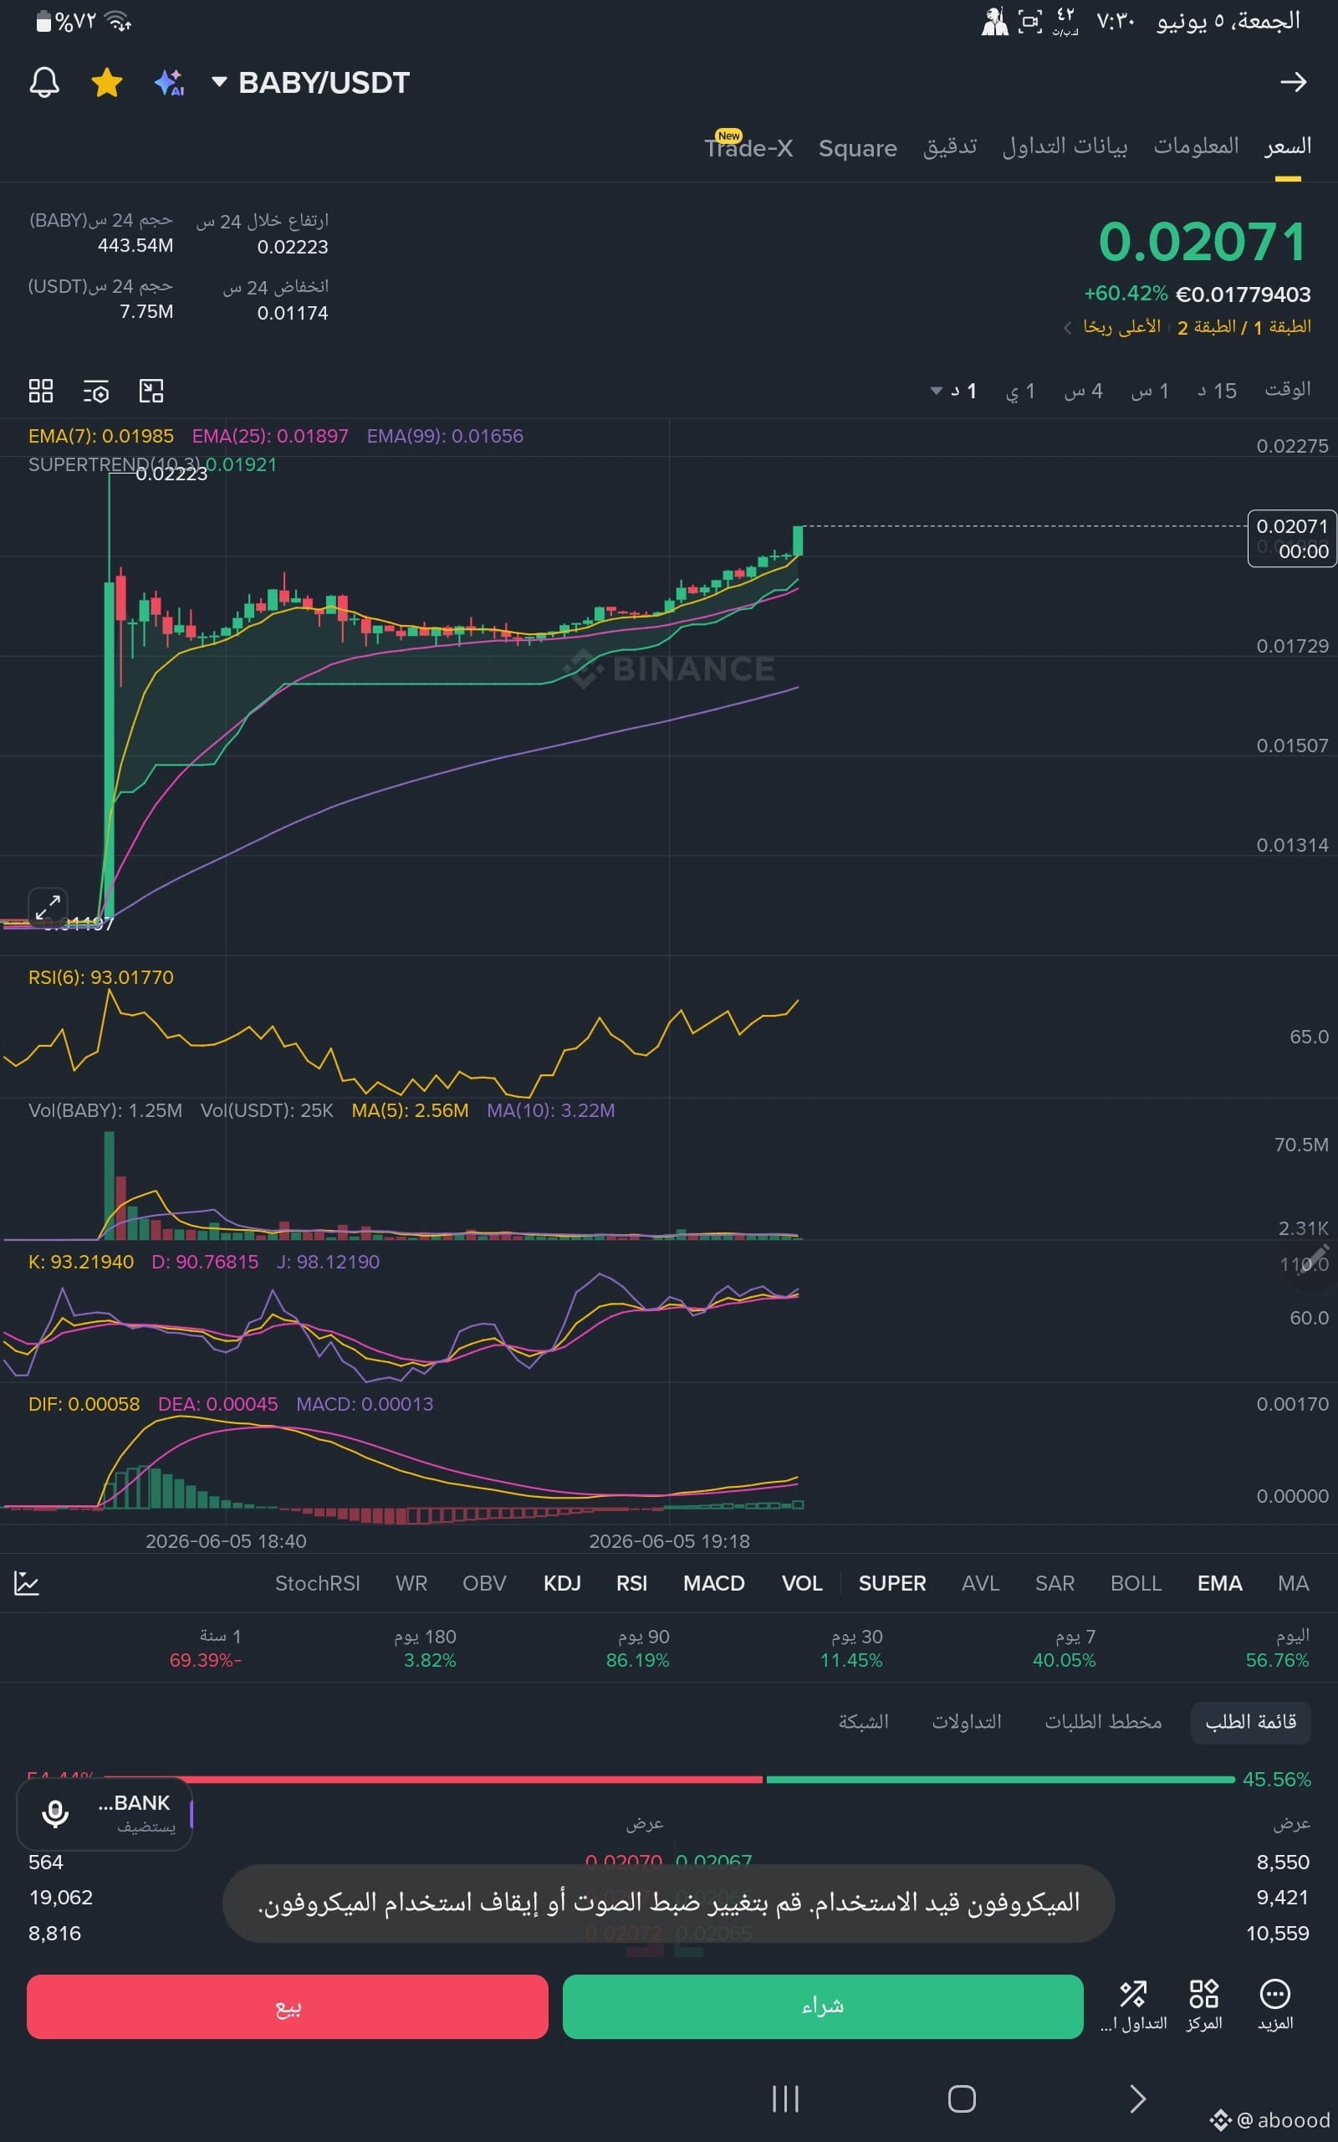Switch to the Trade-X tab
The image size is (1338, 2142).
[x=748, y=147]
